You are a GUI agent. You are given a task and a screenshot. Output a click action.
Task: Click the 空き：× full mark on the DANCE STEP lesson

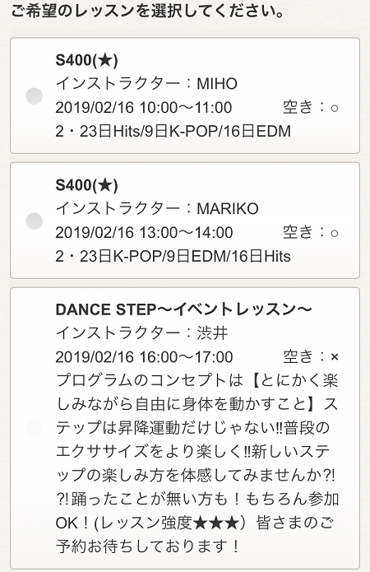pyautogui.click(x=311, y=356)
